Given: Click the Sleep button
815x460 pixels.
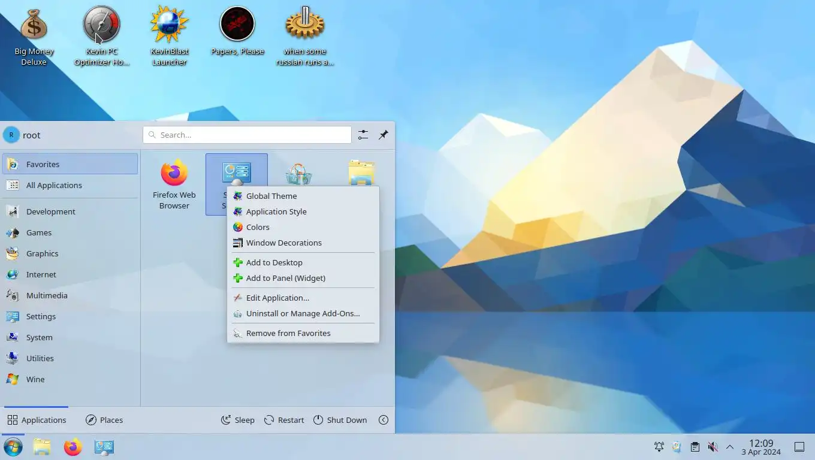Looking at the screenshot, I should pos(238,420).
